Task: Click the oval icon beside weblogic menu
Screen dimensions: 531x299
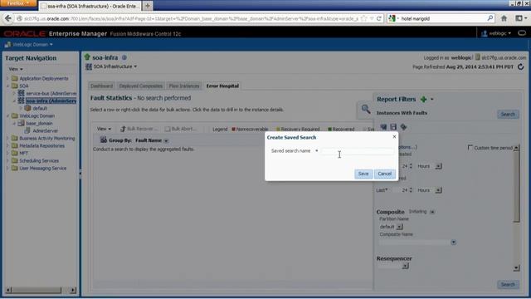Action: (522, 33)
